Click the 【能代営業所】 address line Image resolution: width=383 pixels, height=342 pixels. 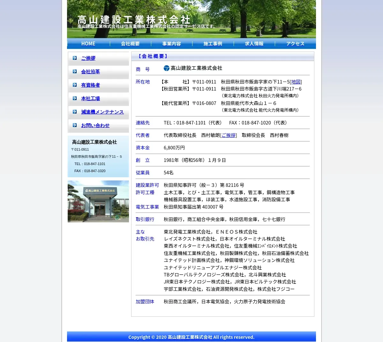coord(218,103)
